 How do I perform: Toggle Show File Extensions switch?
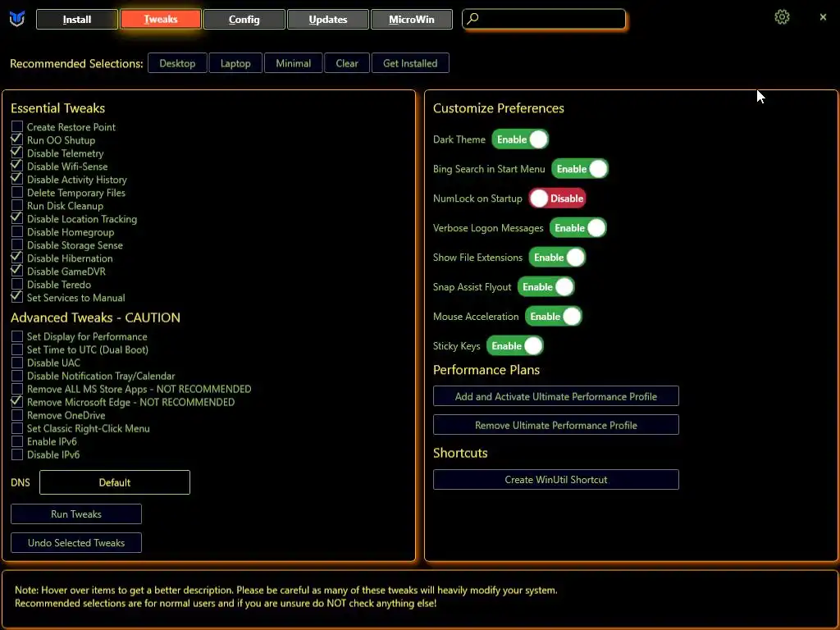click(x=557, y=257)
